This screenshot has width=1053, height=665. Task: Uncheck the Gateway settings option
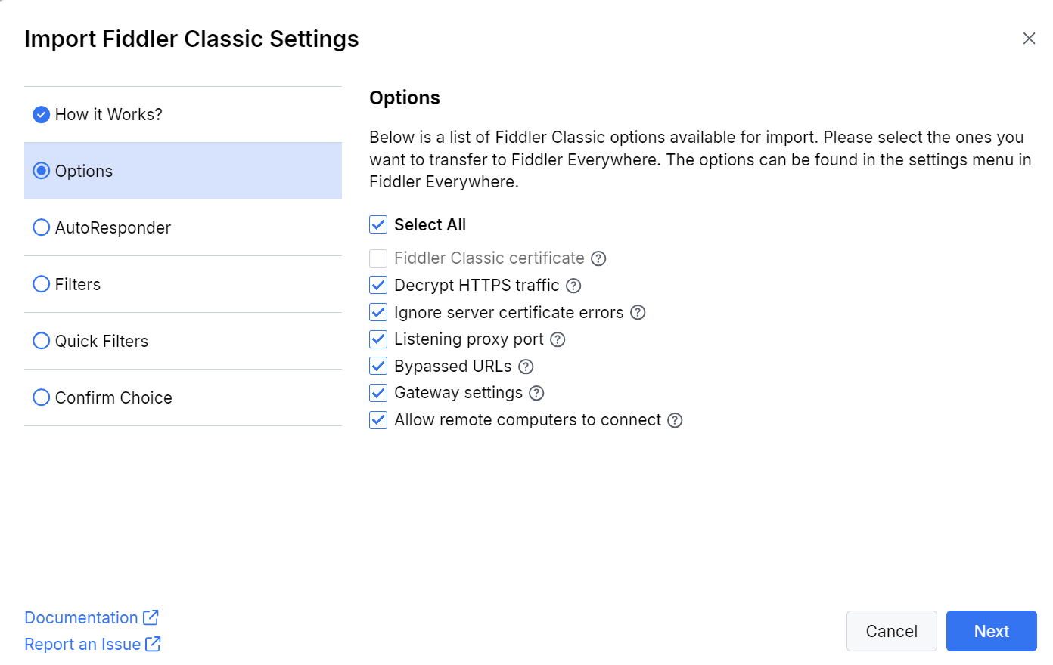pyautogui.click(x=377, y=392)
